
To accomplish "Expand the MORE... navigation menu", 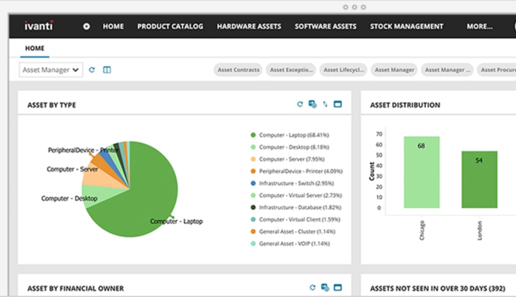I will click(x=480, y=26).
